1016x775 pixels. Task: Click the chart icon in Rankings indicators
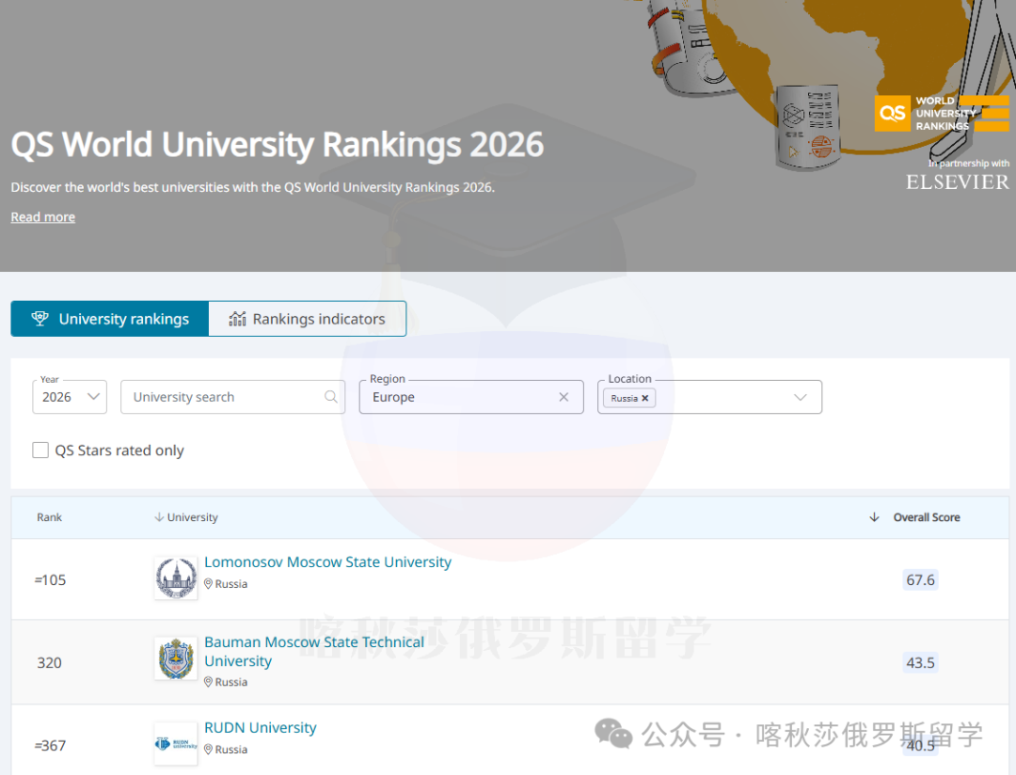click(237, 318)
